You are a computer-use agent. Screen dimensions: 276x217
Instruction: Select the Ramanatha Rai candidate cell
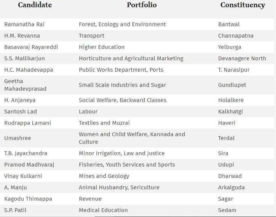coord(24,24)
